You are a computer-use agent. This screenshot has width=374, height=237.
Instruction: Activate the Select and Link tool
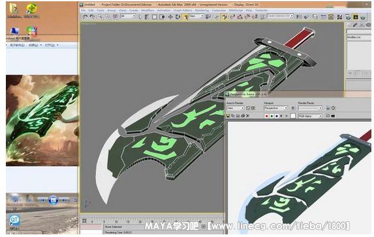pyautogui.click(x=101, y=17)
